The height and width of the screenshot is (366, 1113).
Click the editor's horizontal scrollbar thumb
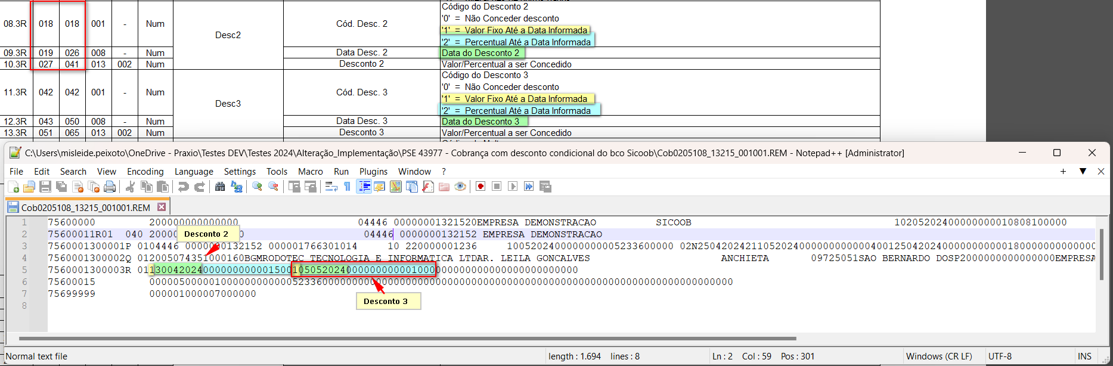[x=407, y=338]
